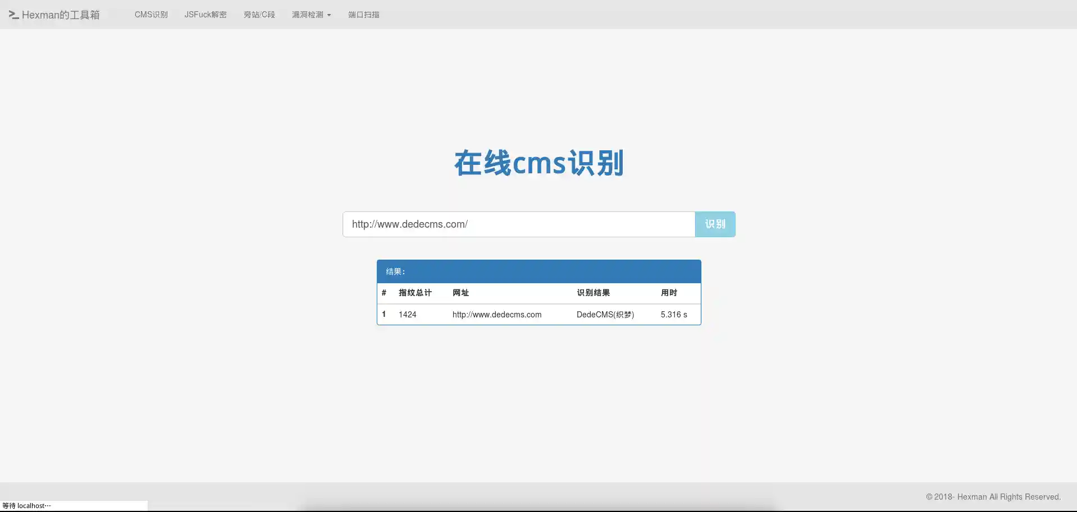This screenshot has height=512, width=1077.
Task: Click the Hexman的工具箱 brand link
Action: tap(60, 15)
